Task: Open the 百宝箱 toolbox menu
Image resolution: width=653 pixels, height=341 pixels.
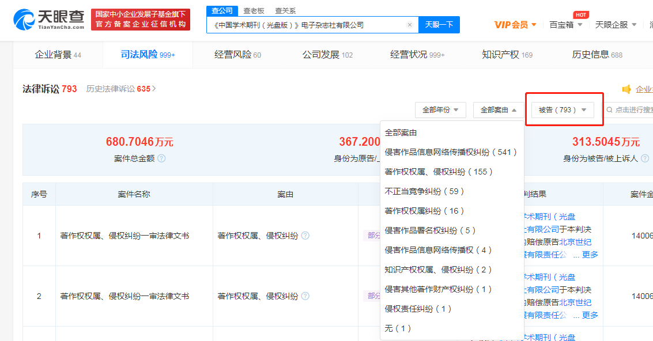Action: point(565,25)
